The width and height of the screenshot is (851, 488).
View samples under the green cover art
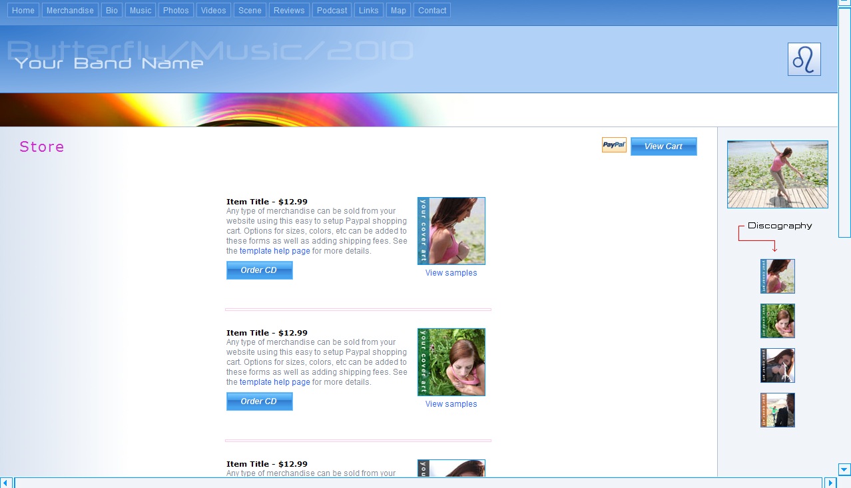click(451, 404)
